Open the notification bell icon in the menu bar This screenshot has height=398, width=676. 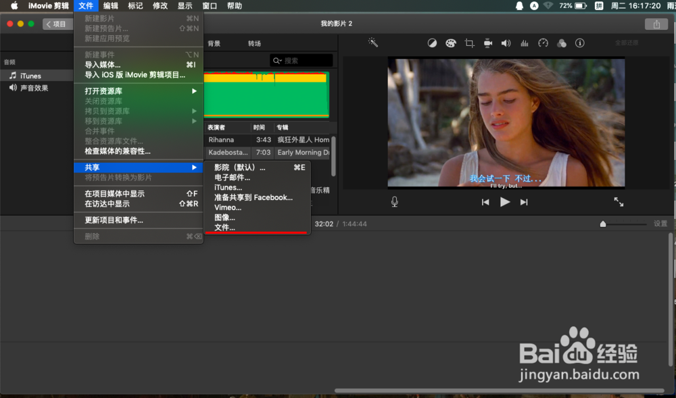[519, 5]
